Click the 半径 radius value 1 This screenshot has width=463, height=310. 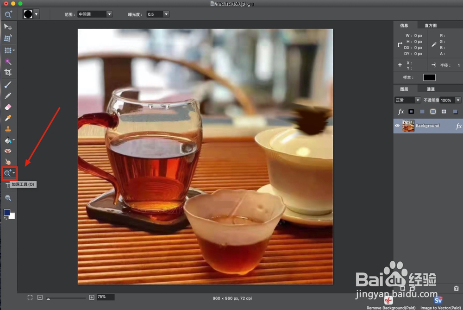(458, 65)
